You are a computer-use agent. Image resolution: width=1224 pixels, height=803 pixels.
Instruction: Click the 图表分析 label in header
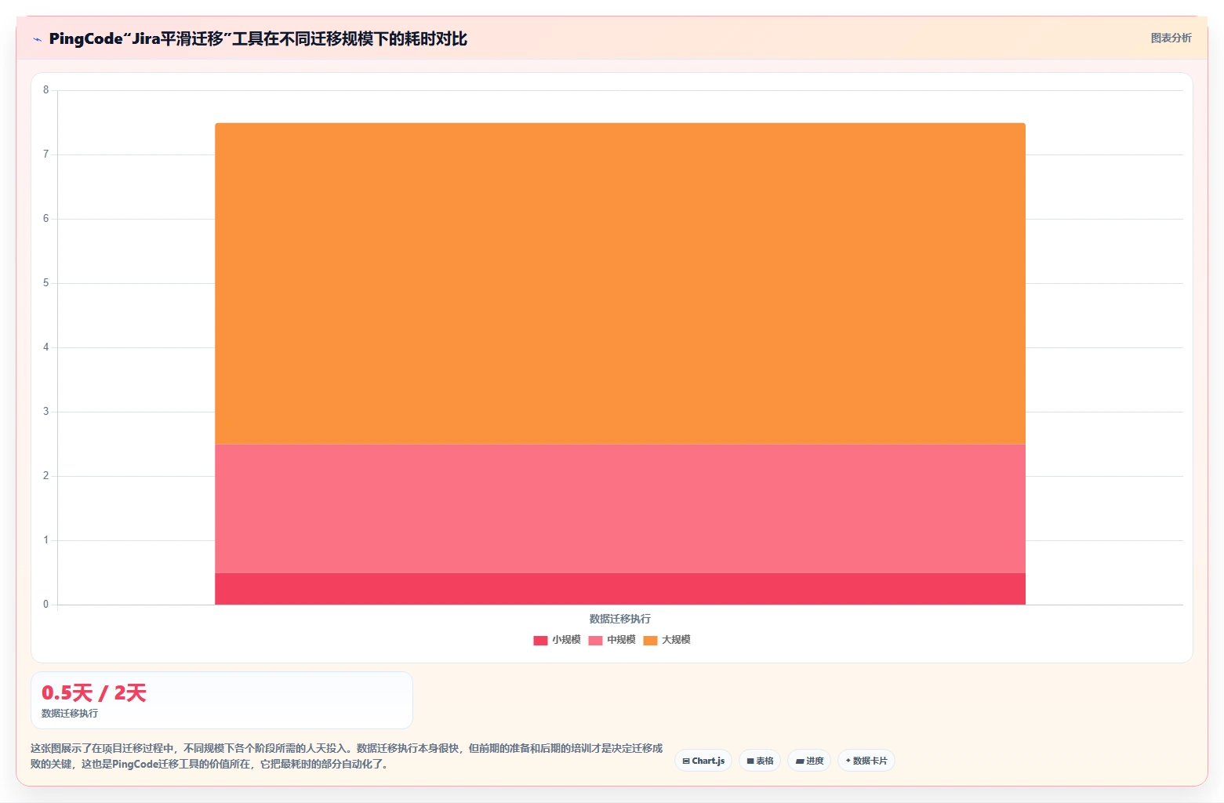tap(1171, 38)
